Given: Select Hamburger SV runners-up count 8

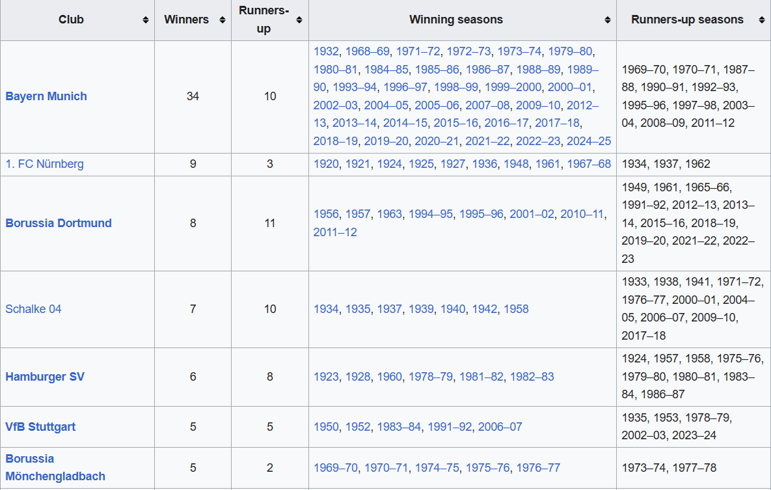Looking at the screenshot, I should (x=270, y=377).
